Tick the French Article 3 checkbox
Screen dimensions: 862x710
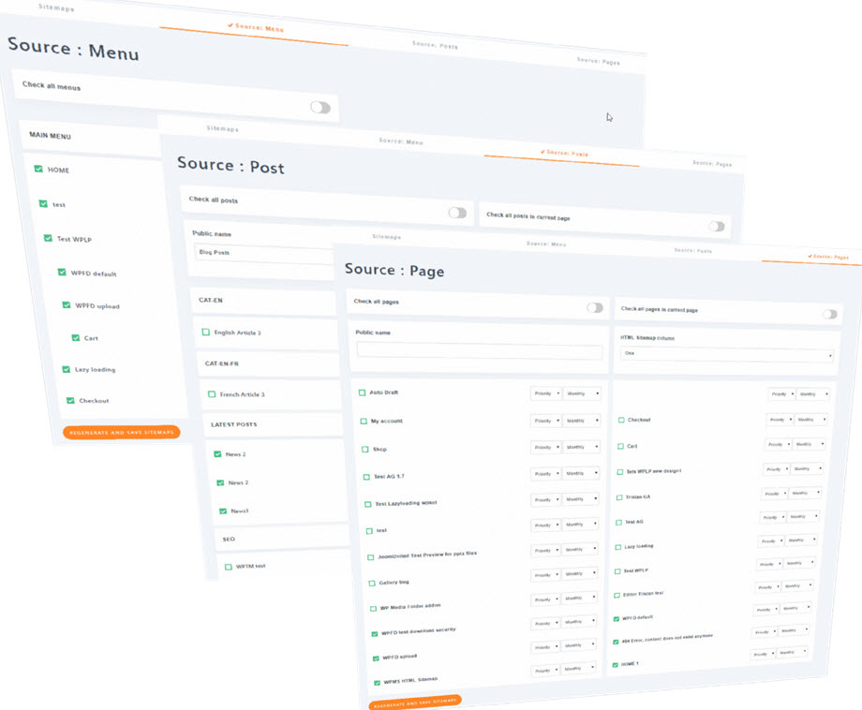coord(212,394)
